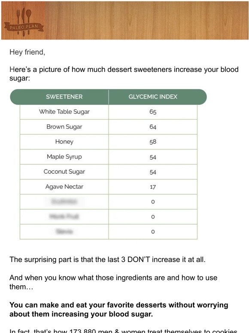Click the first blurred sweetener name
Screen dimensions: 249x333
(x=64, y=201)
